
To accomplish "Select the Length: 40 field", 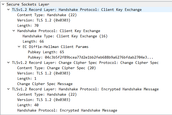I will pos(28,105).
